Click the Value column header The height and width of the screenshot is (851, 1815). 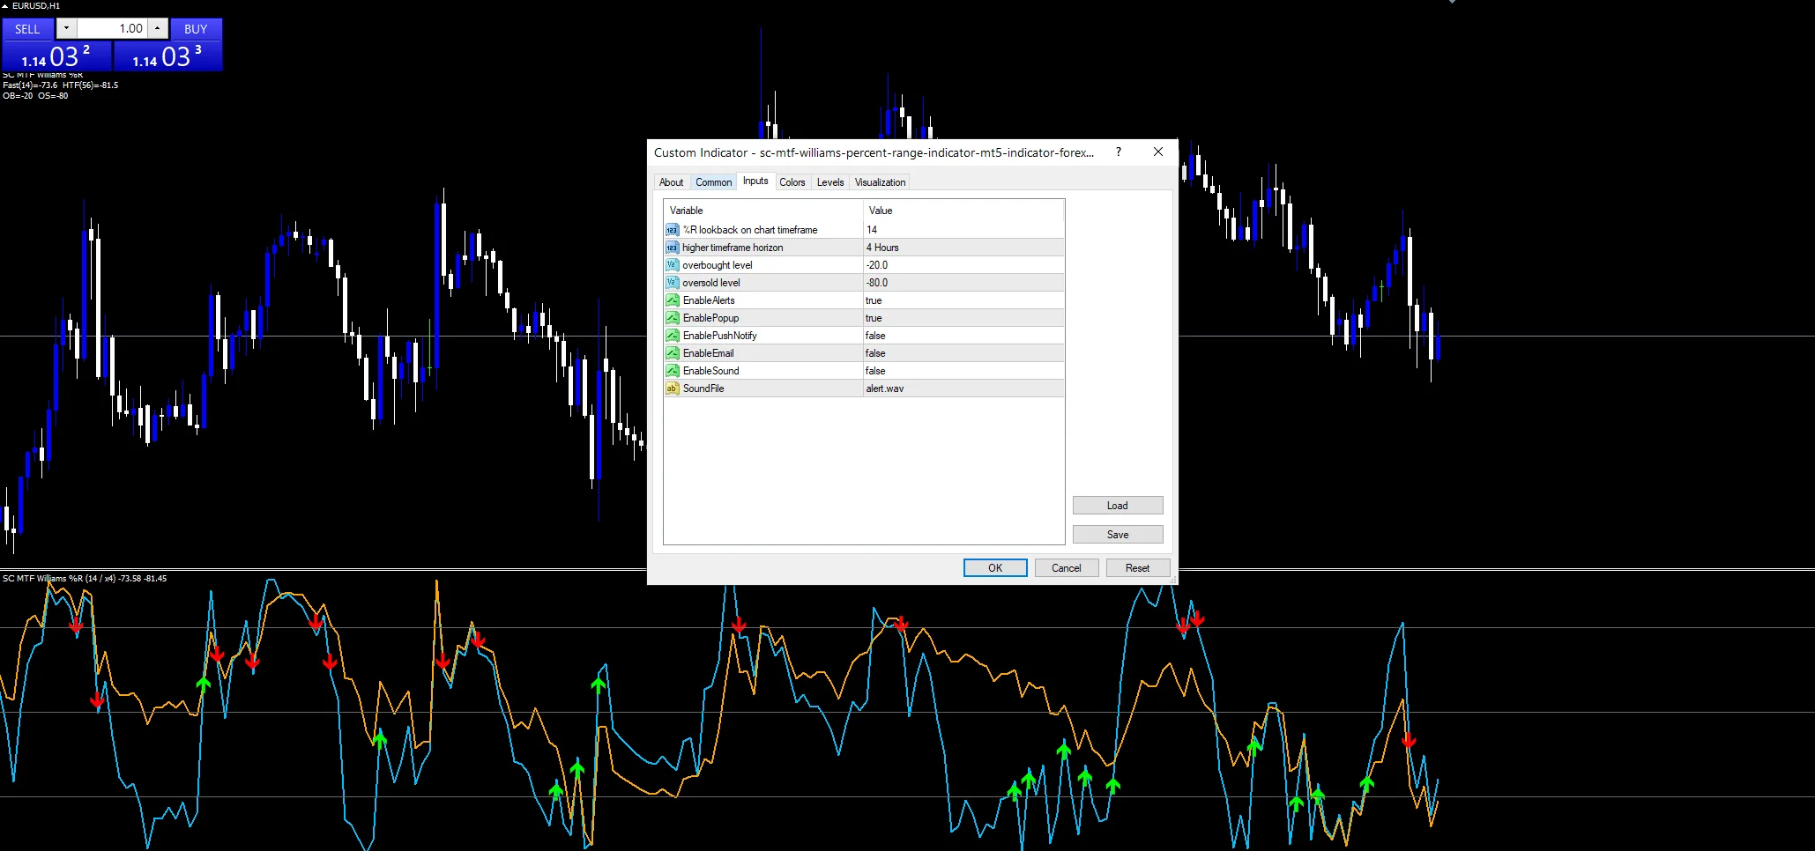963,211
